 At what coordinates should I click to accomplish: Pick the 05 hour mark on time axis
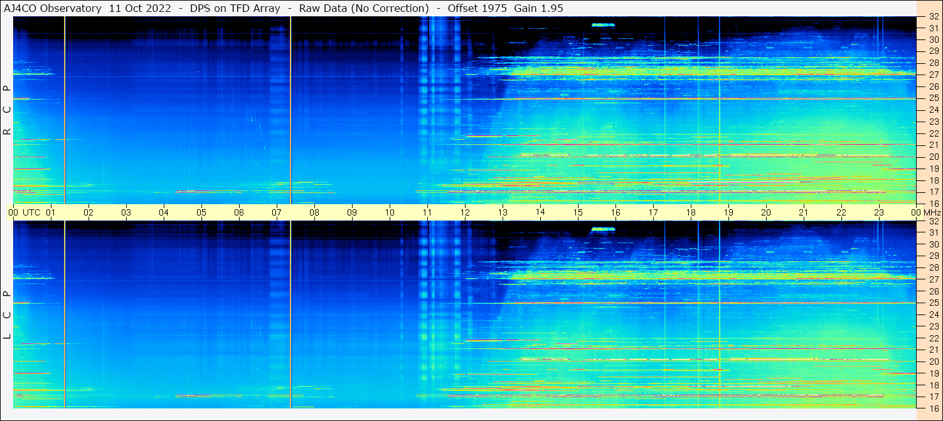(201, 212)
